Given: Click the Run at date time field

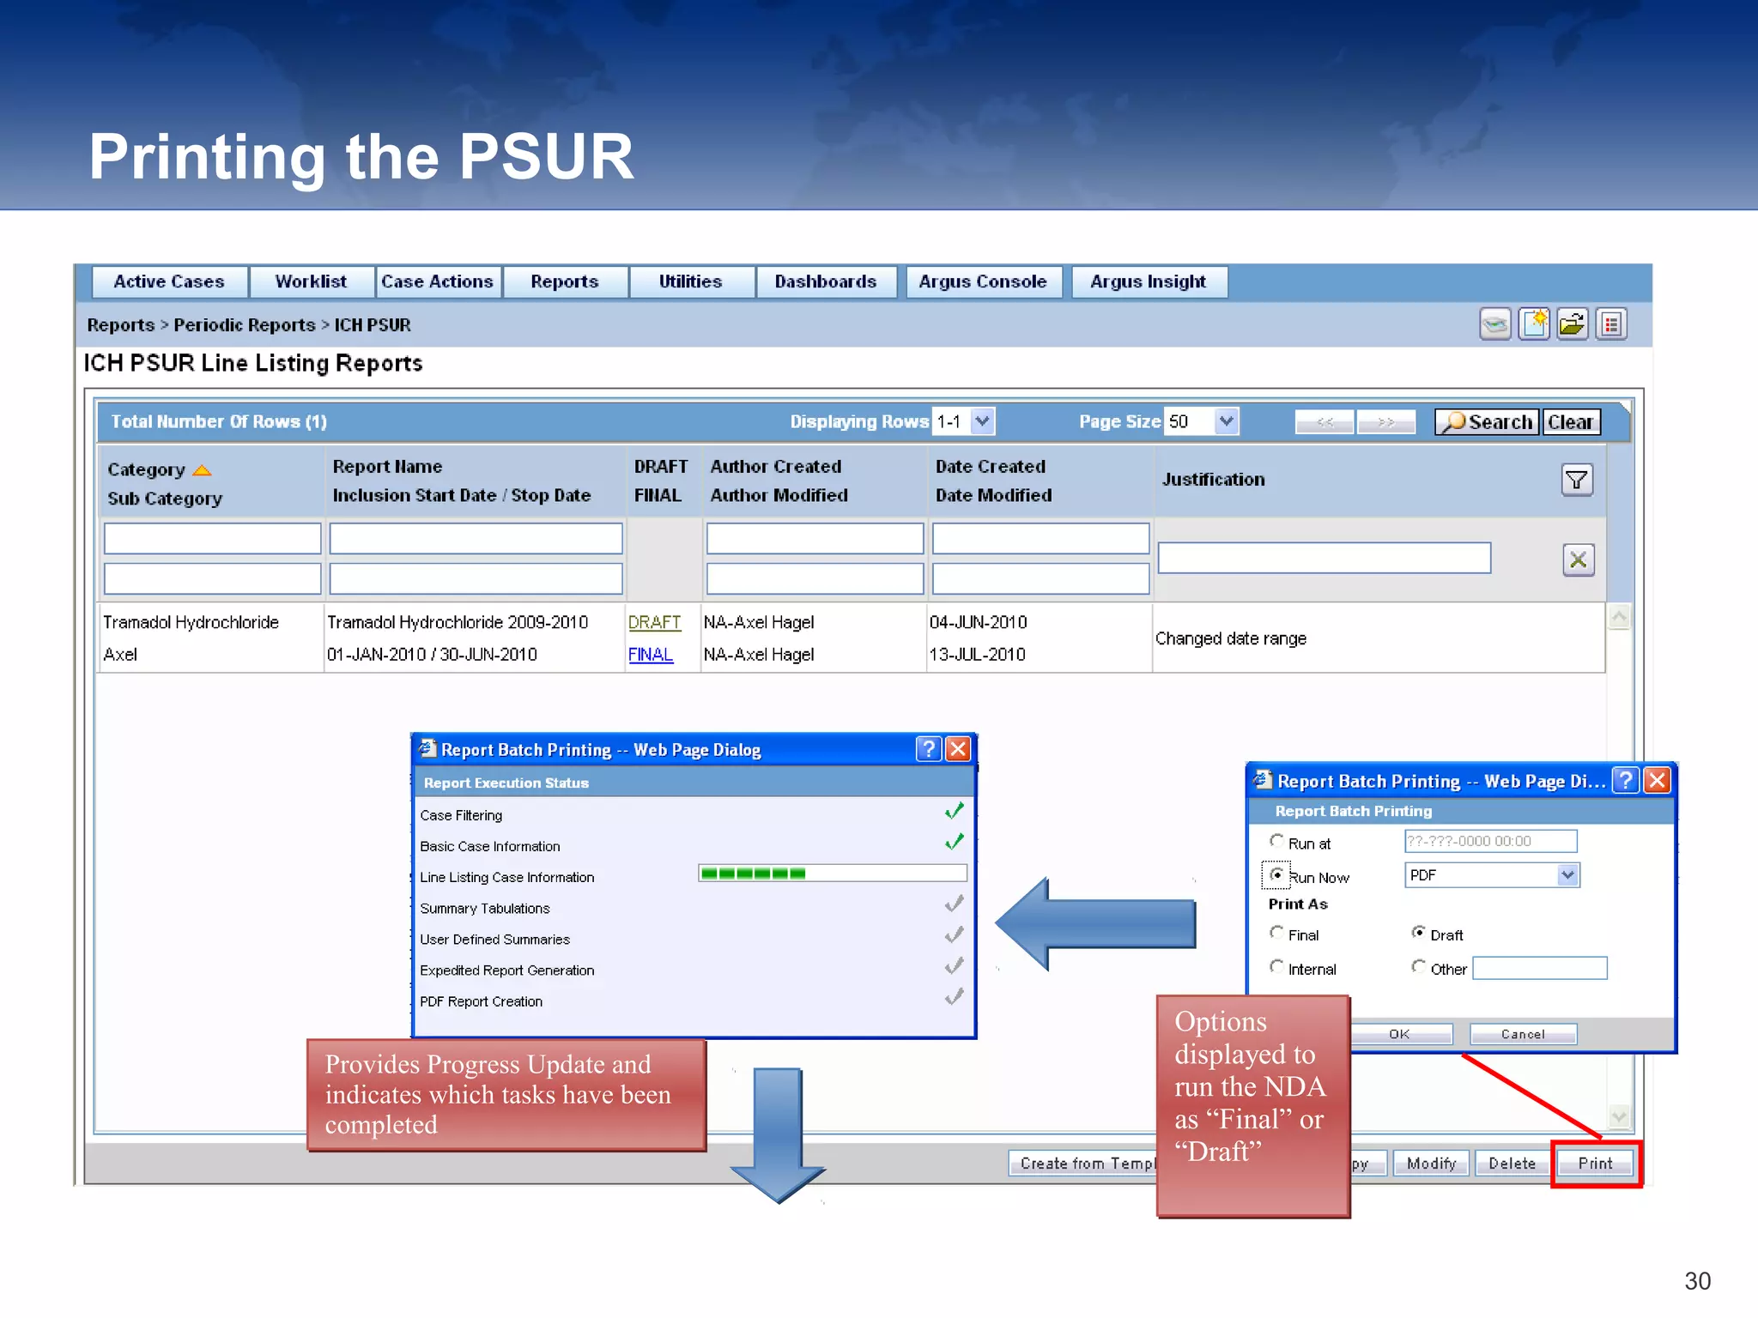Looking at the screenshot, I should pos(1491,841).
